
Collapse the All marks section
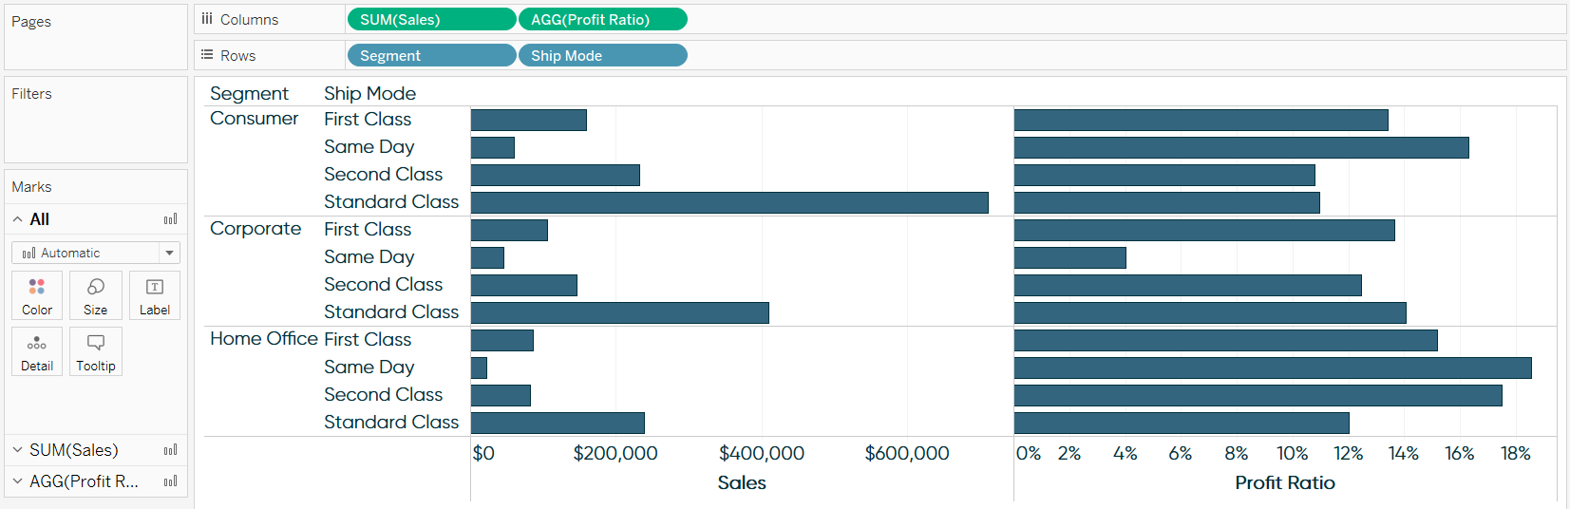(x=18, y=219)
